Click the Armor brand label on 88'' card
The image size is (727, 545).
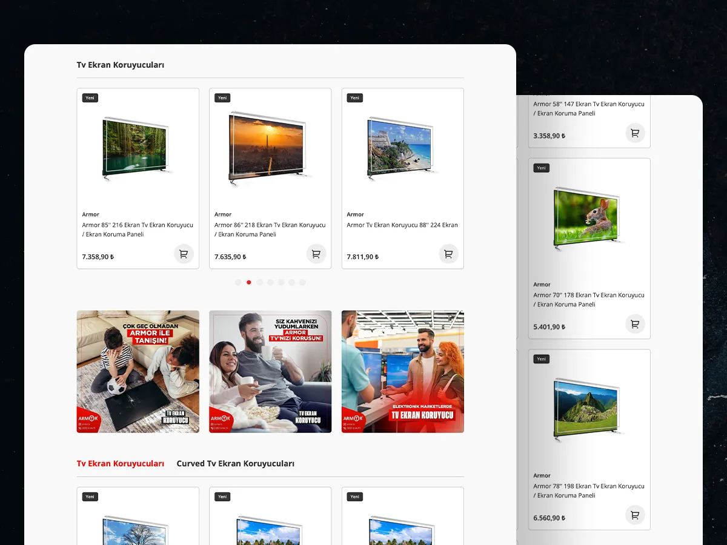click(x=356, y=214)
